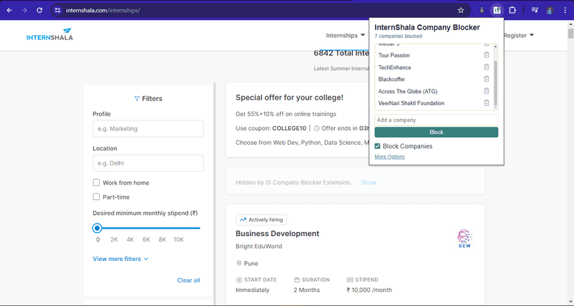The height and width of the screenshot is (306, 574).
Task: Click the extension icon left of IS blocker
Action: (482, 10)
